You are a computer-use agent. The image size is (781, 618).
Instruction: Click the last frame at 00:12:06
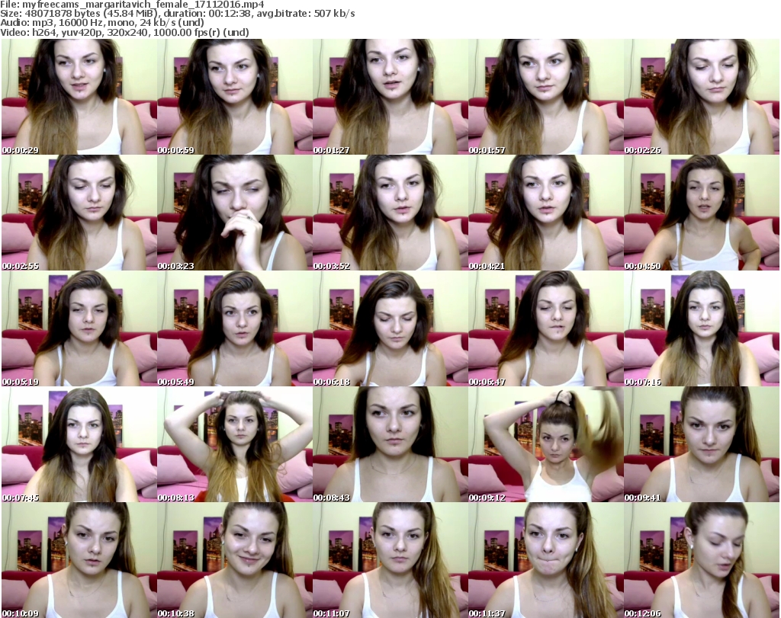pos(701,560)
